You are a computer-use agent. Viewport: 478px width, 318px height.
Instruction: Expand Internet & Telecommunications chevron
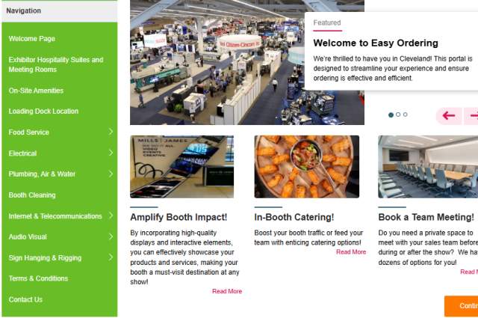pos(111,215)
